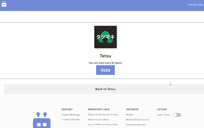Open MinecraftServers.biz partner link

[x=137, y=119]
